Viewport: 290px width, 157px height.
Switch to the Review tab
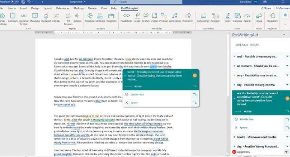coord(92,8)
